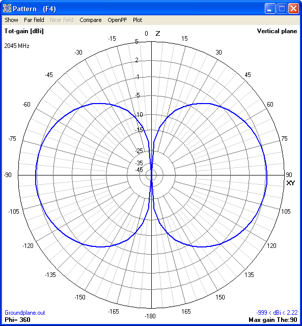The image size is (302, 326).
Task: Minimize the Pattern window
Action: (270, 9)
